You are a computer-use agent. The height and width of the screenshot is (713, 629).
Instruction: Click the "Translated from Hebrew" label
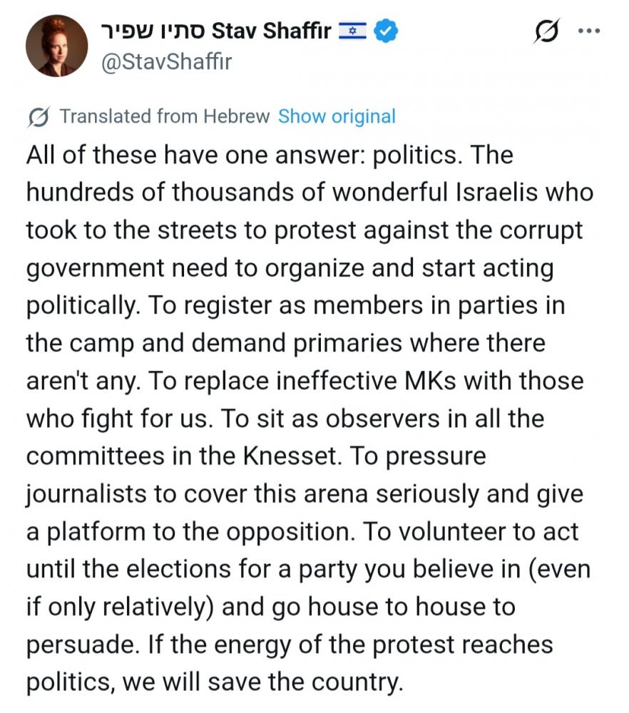click(x=165, y=116)
